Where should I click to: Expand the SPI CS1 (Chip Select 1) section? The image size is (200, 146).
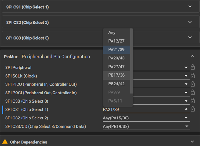190,6
